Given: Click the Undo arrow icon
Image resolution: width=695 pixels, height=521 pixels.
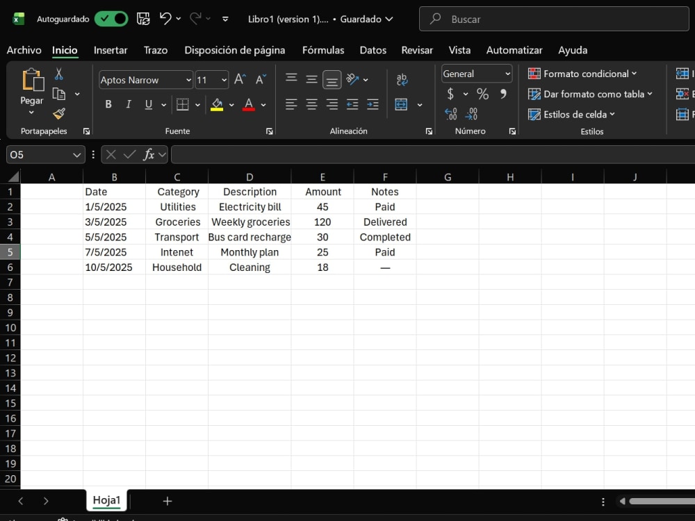Looking at the screenshot, I should [x=165, y=19].
